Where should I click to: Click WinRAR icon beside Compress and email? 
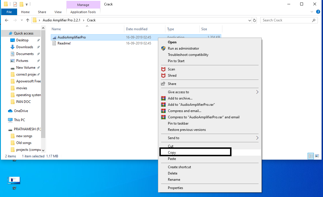pos(163,111)
